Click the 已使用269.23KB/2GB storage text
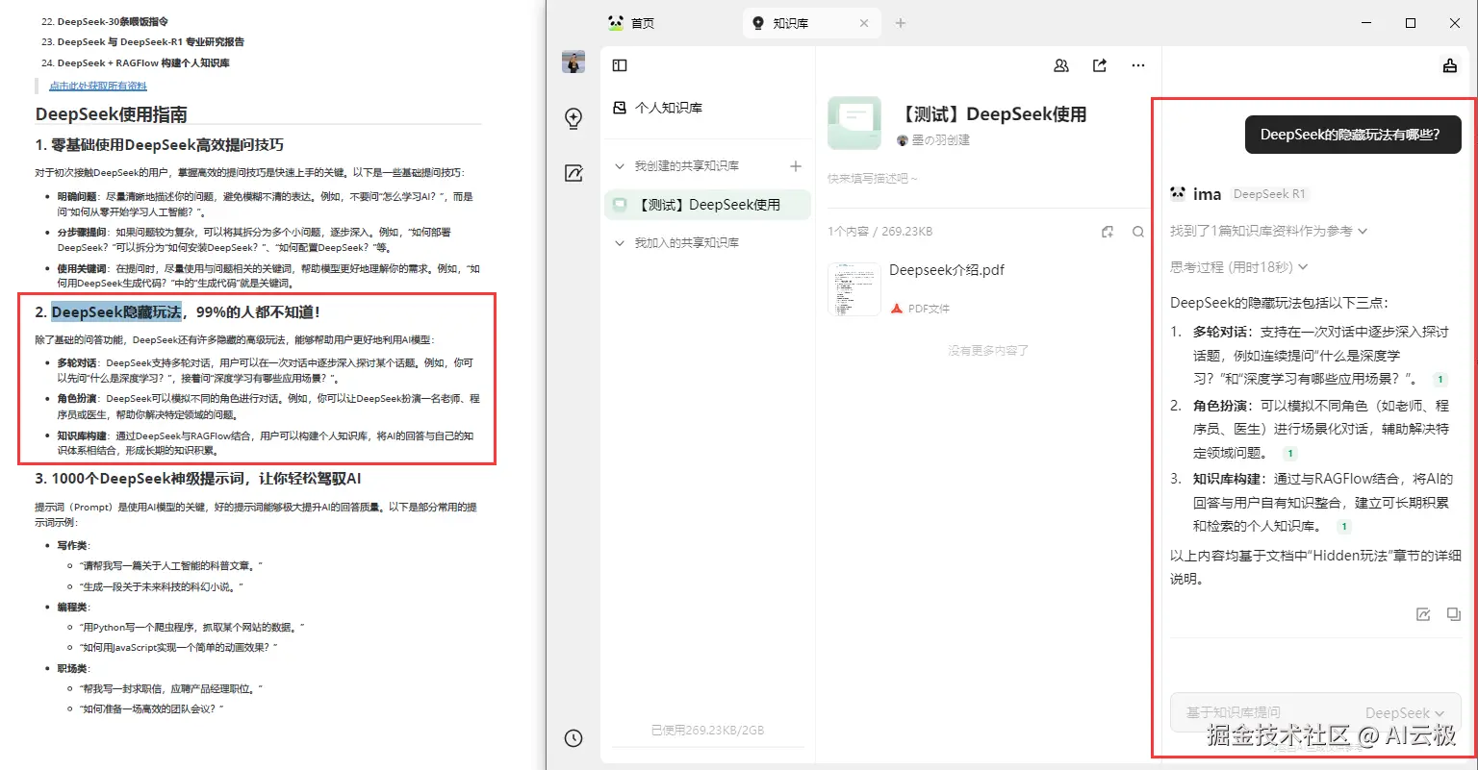Image resolution: width=1478 pixels, height=770 pixels. click(707, 731)
